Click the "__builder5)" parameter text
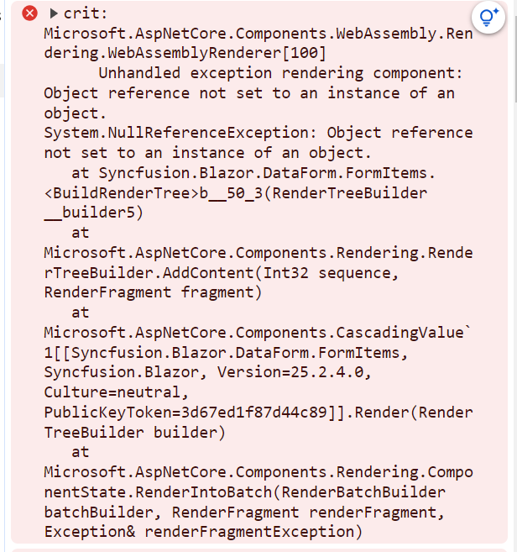Image resolution: width=517 pixels, height=552 pixels. (93, 213)
